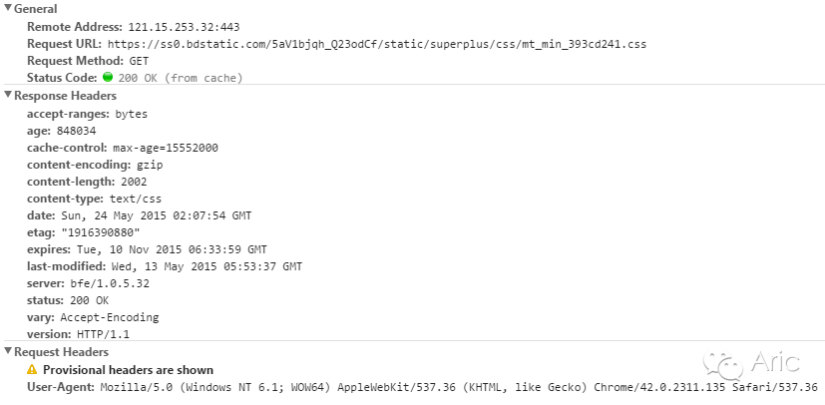Click the User-Agent header value
The image size is (825, 405).
click(x=459, y=388)
